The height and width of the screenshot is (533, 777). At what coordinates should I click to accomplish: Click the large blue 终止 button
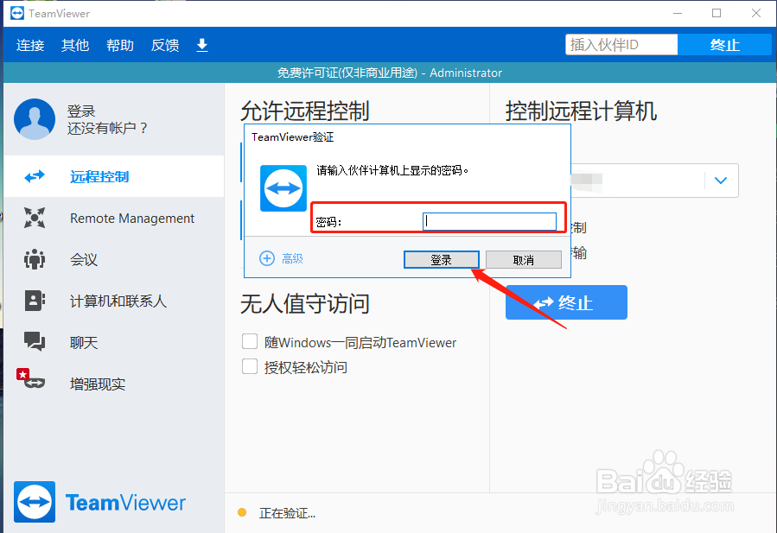click(566, 302)
